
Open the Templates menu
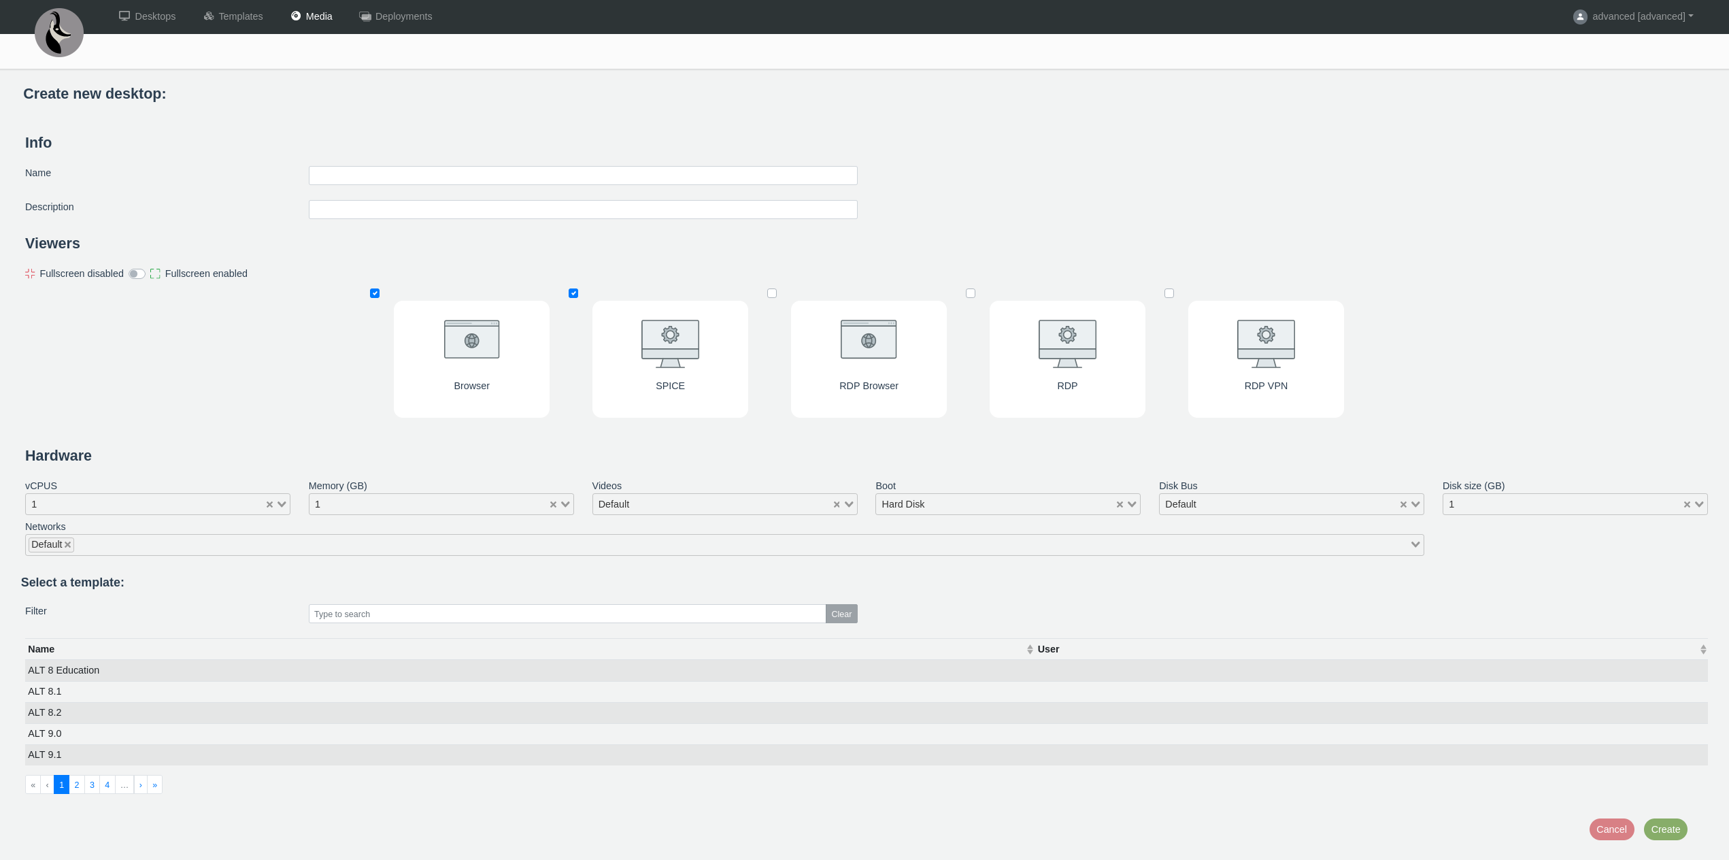point(233,16)
